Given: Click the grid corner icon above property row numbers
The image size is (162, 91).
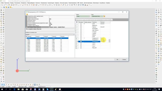Looking at the screenshot, I should [x=77, y=22].
